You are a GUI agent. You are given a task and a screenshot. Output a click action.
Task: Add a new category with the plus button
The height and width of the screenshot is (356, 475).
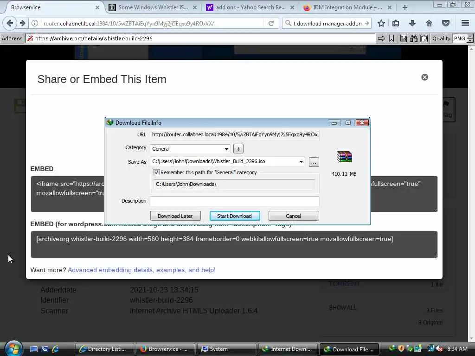(x=238, y=149)
